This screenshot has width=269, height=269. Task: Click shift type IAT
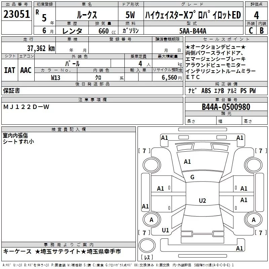click(x=9, y=70)
